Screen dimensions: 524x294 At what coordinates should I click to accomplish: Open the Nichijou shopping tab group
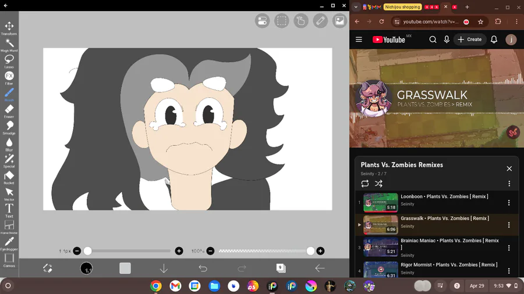click(x=402, y=7)
